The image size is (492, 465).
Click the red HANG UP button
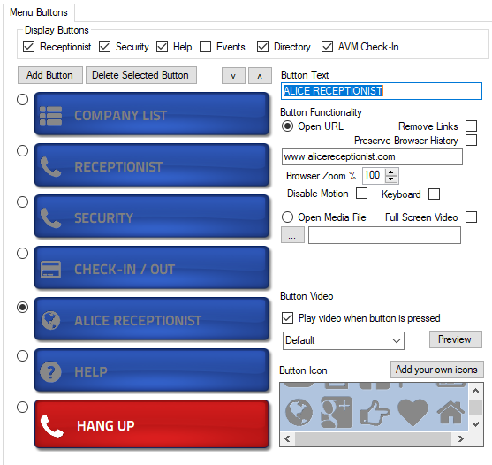coord(152,424)
